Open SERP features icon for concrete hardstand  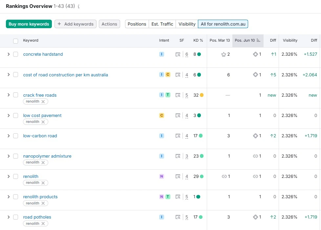point(178,54)
